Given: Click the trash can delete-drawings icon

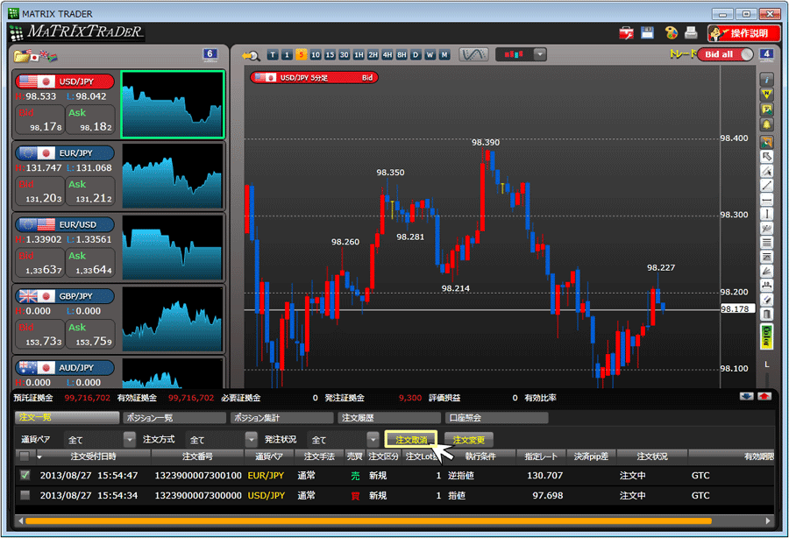Looking at the screenshot, I should point(766,315).
